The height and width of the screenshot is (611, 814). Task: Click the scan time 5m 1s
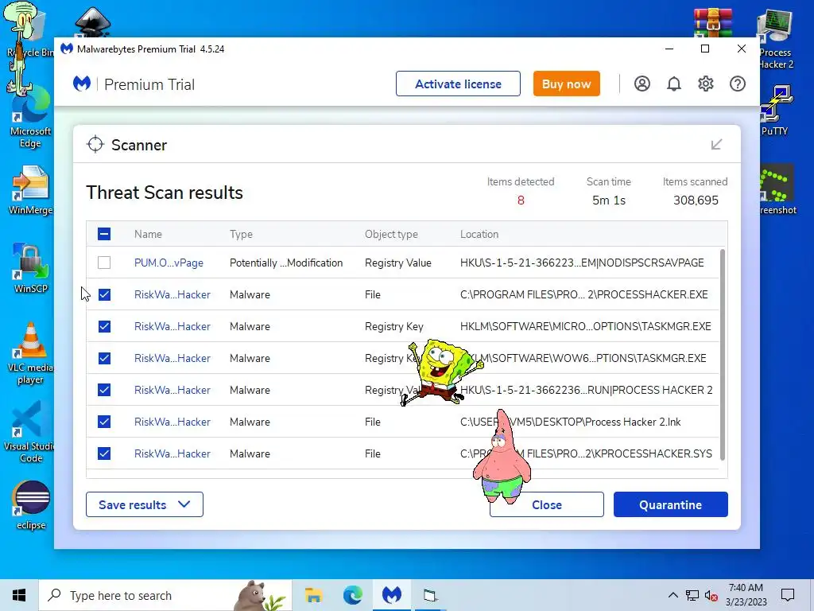coord(609,200)
